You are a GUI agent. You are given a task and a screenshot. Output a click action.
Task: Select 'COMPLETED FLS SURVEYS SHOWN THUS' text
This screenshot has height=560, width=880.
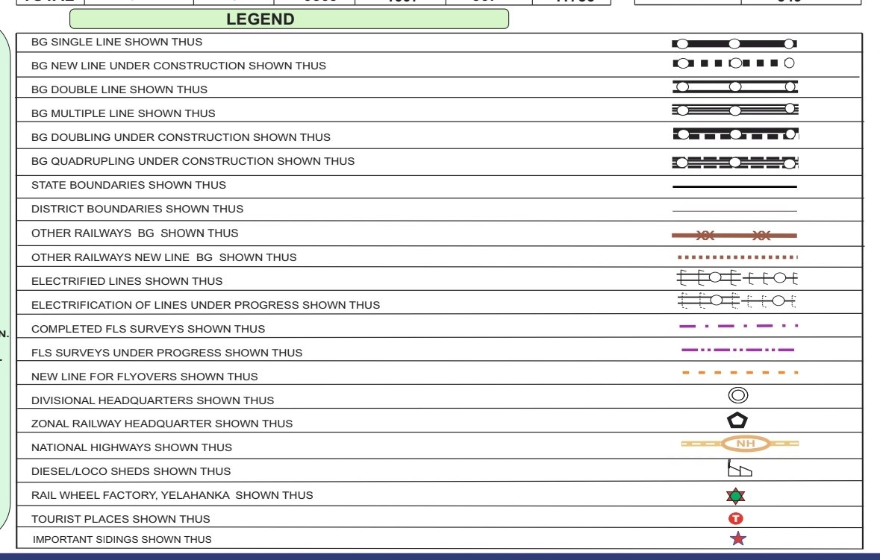(149, 329)
